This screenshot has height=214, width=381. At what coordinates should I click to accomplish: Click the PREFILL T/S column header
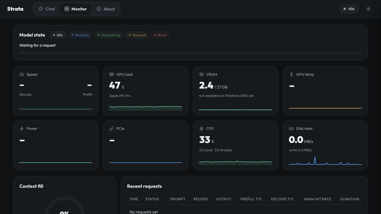pyautogui.click(x=251, y=199)
